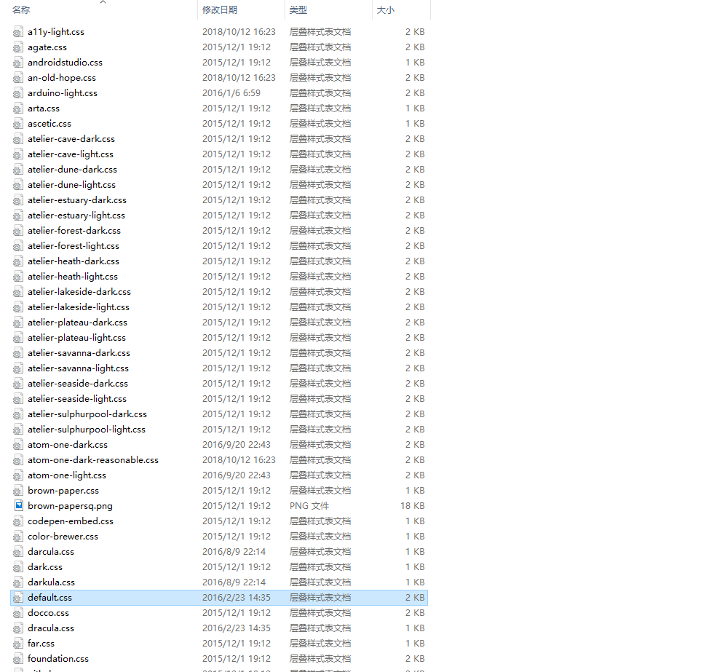
Task: Select the arduino-light.css file icon
Action: tap(18, 93)
